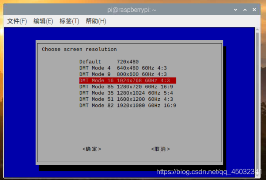
Task: Open the 编辑(E) menu
Action: (43, 21)
